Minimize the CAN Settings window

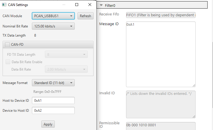tap(63, 5)
